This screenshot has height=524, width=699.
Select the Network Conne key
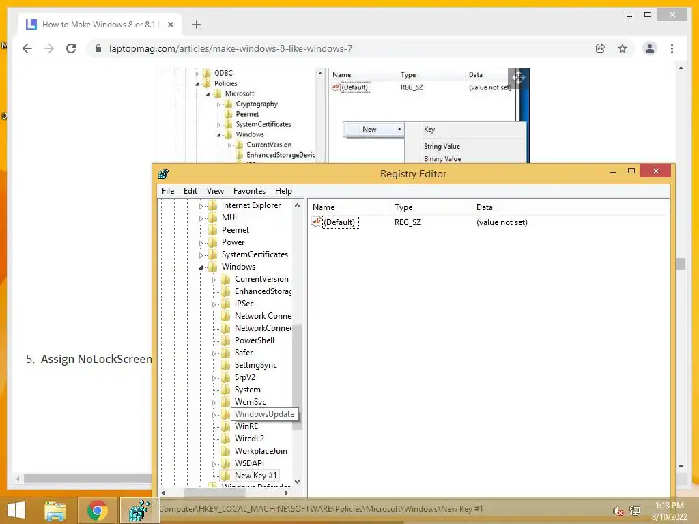tap(263, 316)
